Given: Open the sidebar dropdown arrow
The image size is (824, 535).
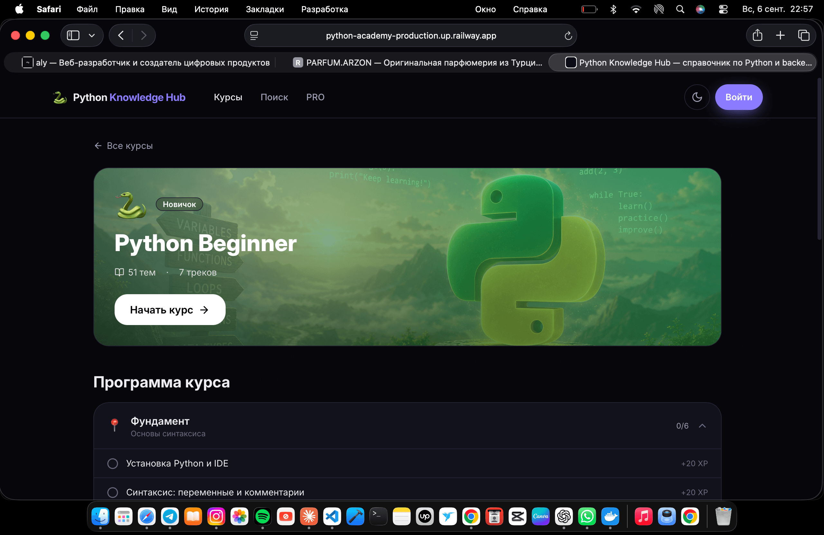Looking at the screenshot, I should coord(92,35).
